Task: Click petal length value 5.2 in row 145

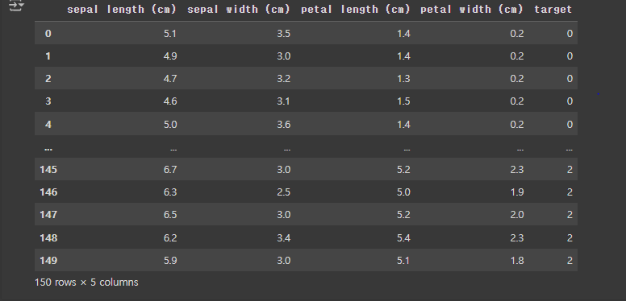Action: click(x=403, y=170)
